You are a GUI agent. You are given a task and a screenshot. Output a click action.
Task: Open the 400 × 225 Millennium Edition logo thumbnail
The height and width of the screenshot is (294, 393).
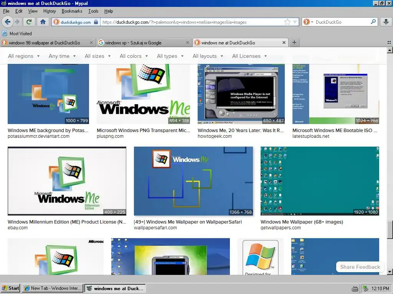(67, 181)
